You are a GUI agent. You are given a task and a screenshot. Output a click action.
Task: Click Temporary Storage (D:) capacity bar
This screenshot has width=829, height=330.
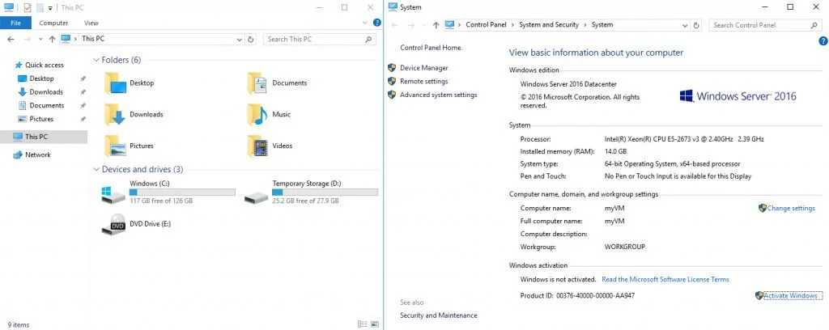[325, 192]
